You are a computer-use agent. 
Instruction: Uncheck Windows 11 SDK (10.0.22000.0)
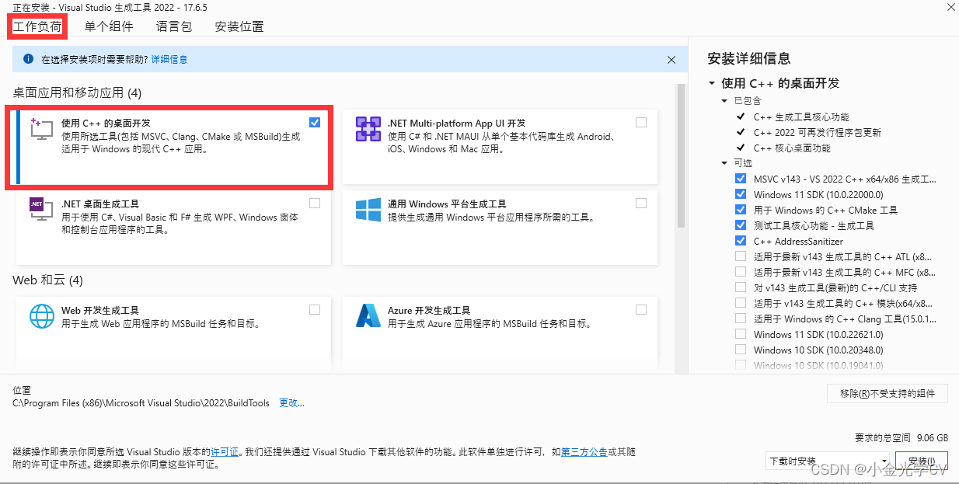click(740, 194)
